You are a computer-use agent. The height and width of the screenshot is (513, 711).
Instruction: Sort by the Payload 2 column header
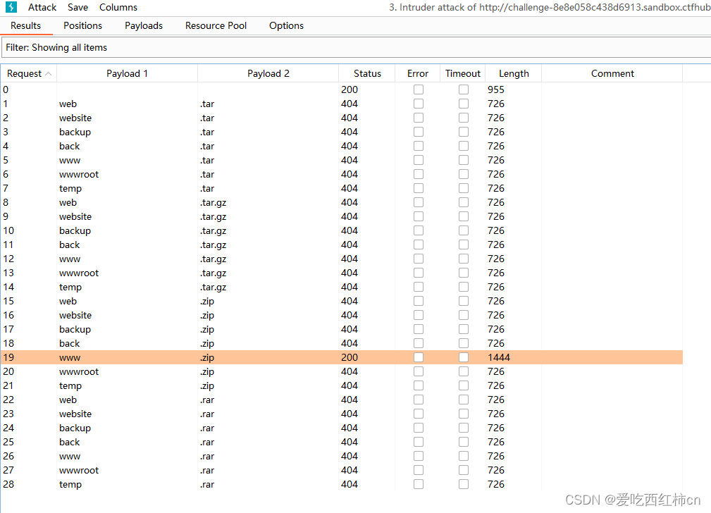pyautogui.click(x=268, y=73)
